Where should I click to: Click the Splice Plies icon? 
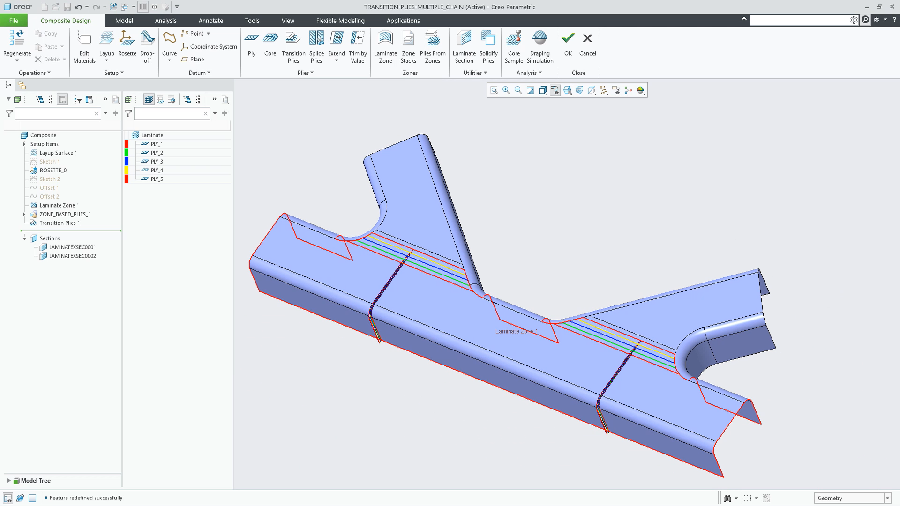tap(316, 38)
